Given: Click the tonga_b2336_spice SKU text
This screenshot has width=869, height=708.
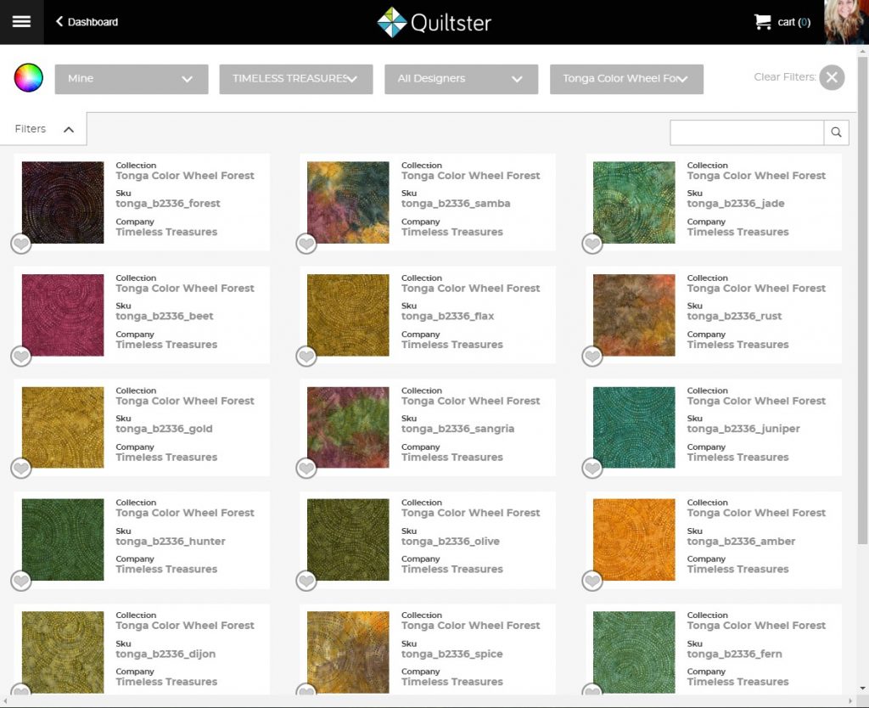Looking at the screenshot, I should coord(451,655).
